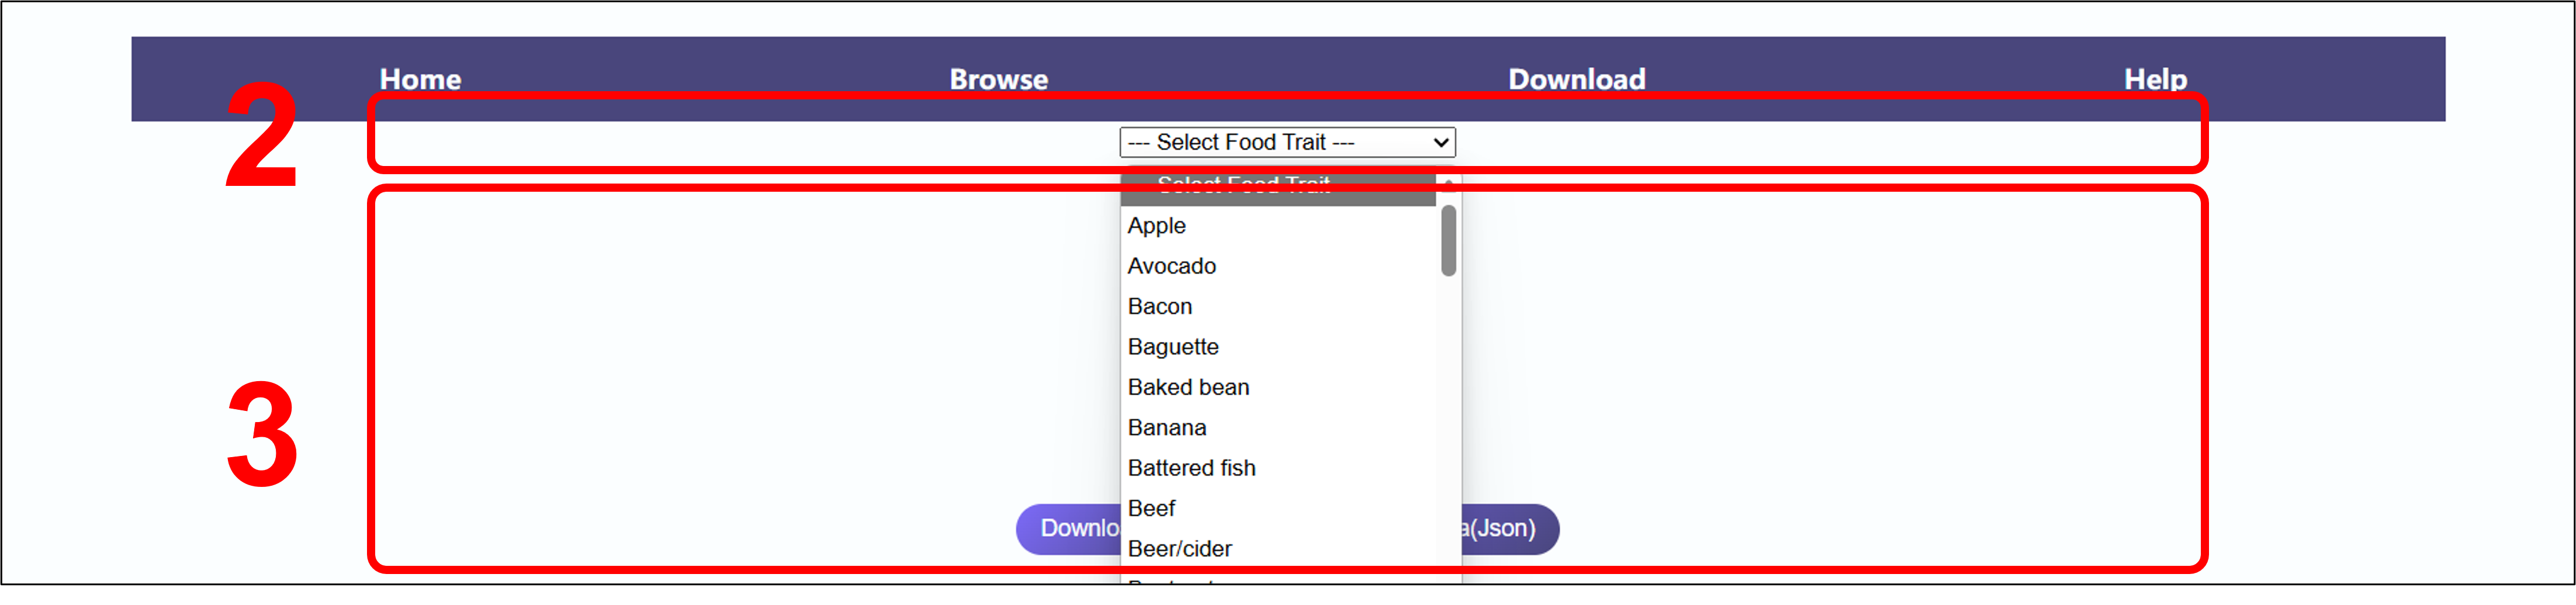
Task: Click the dropdown chevron arrow
Action: click(x=1441, y=143)
